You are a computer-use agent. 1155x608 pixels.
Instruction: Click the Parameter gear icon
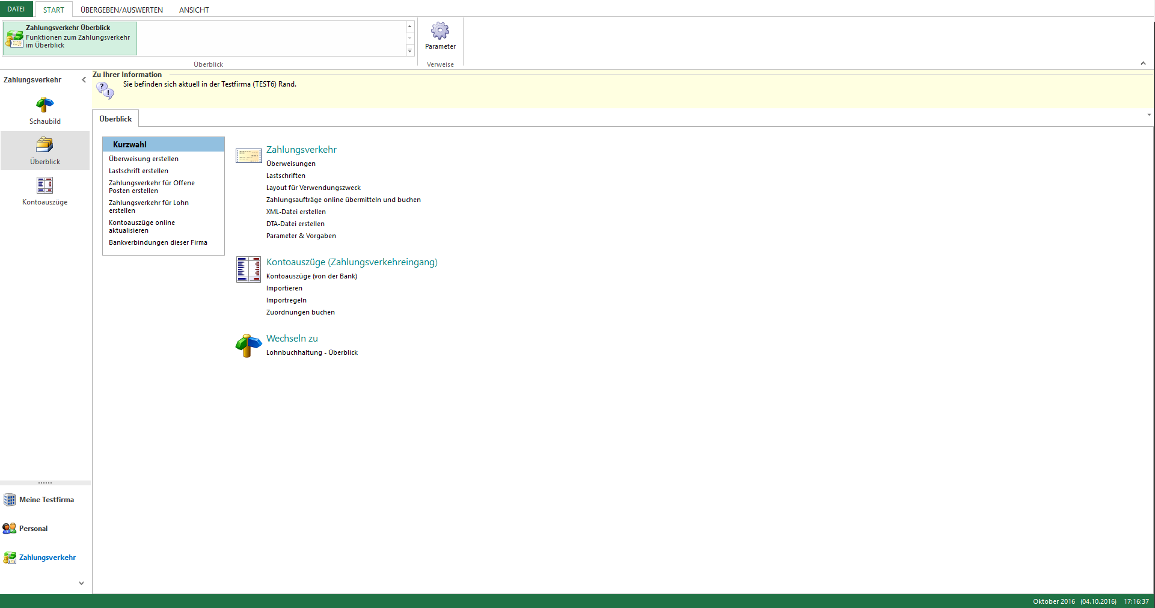(440, 31)
